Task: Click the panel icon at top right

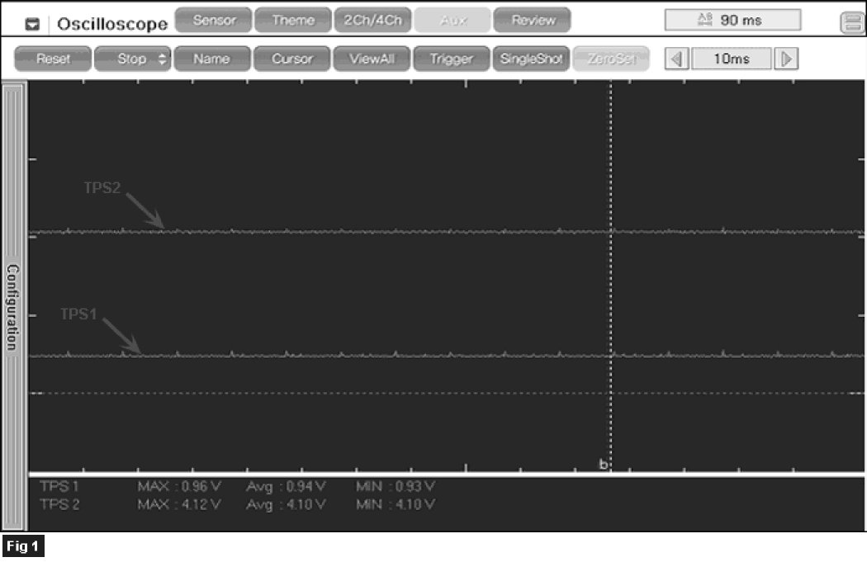Action: click(x=851, y=23)
